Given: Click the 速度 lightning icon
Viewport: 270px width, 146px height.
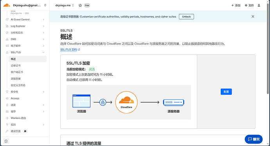Looking at the screenshot, I should [7, 105].
